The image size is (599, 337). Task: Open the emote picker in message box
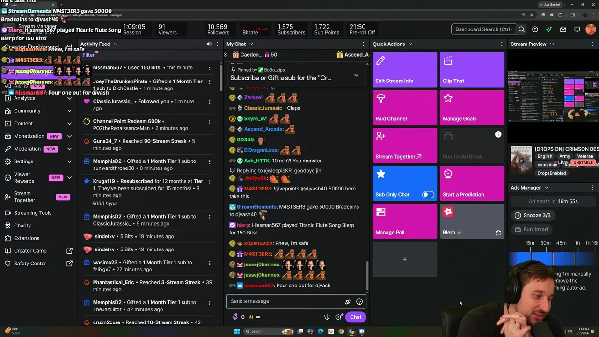tap(359, 302)
